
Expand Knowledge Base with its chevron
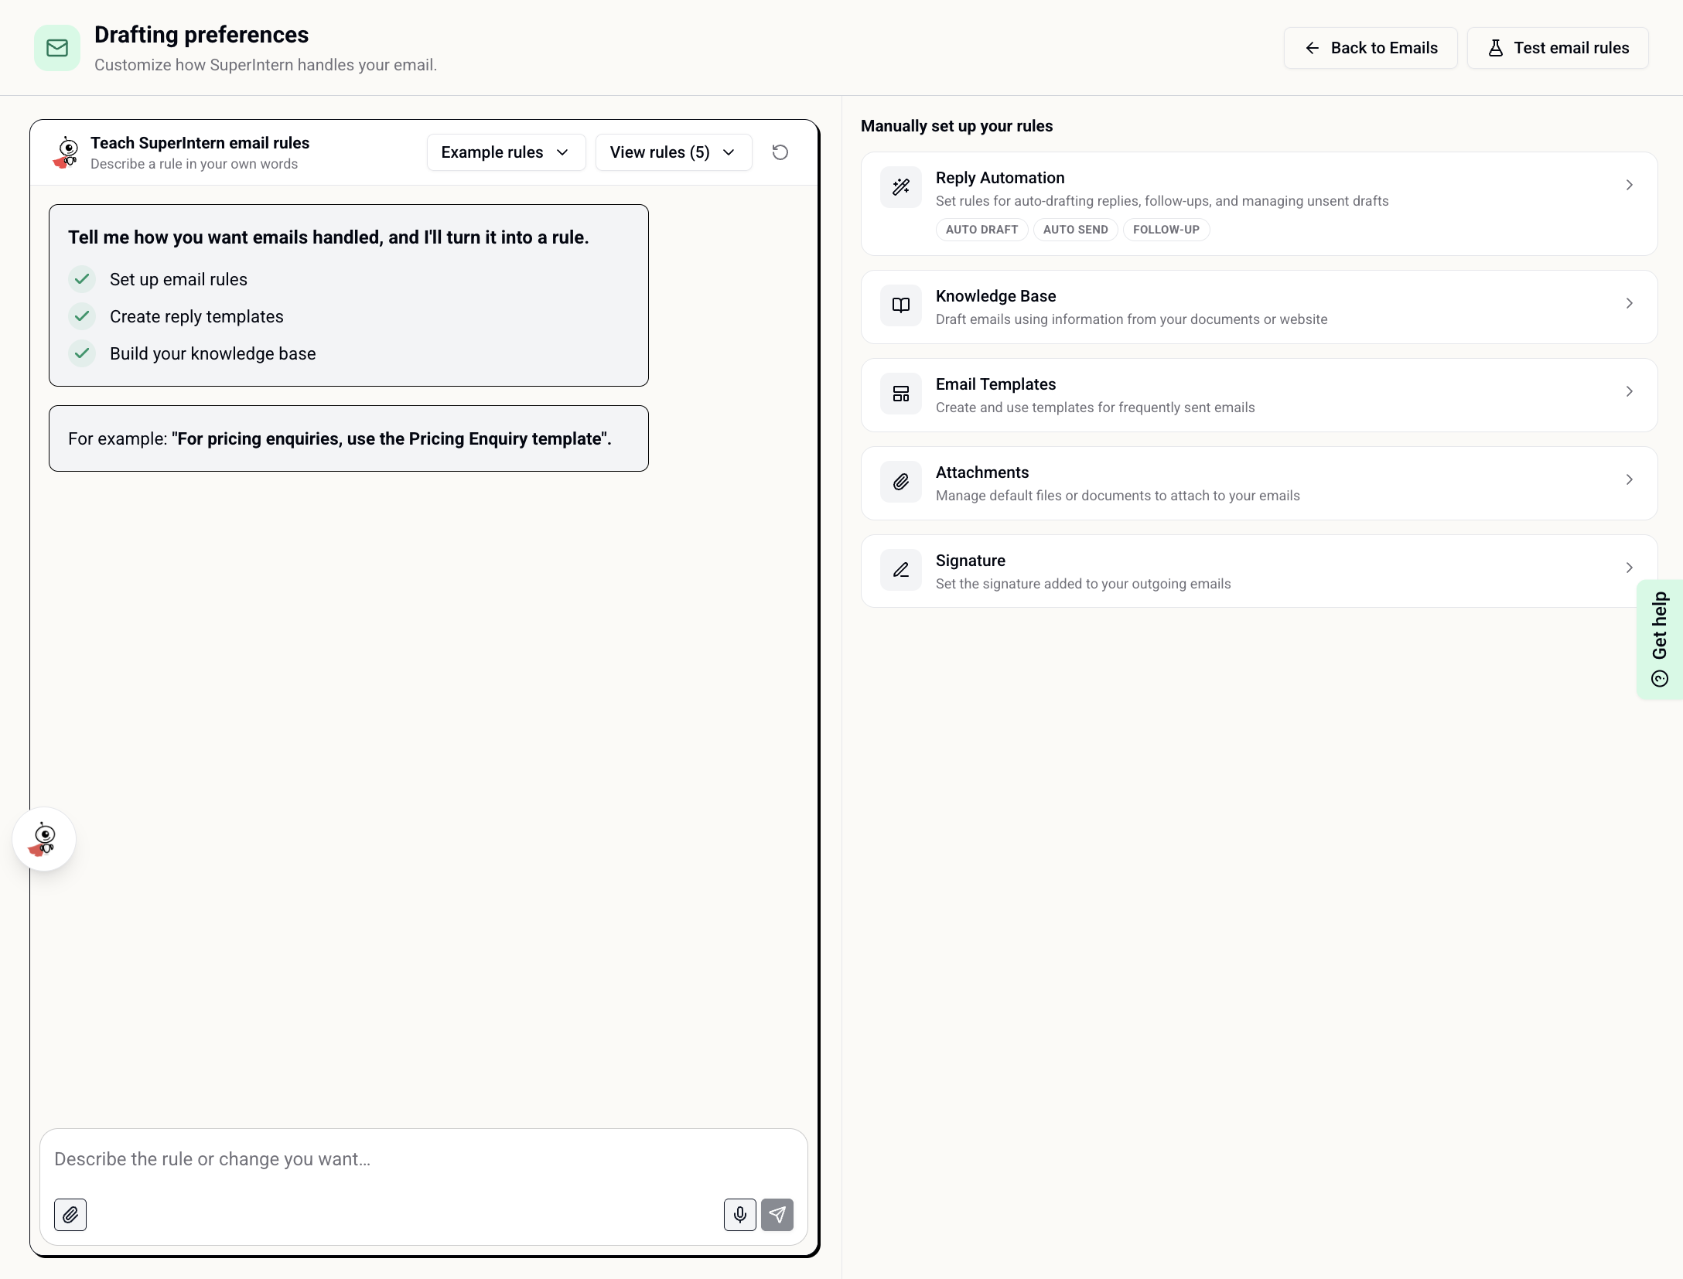click(x=1630, y=303)
